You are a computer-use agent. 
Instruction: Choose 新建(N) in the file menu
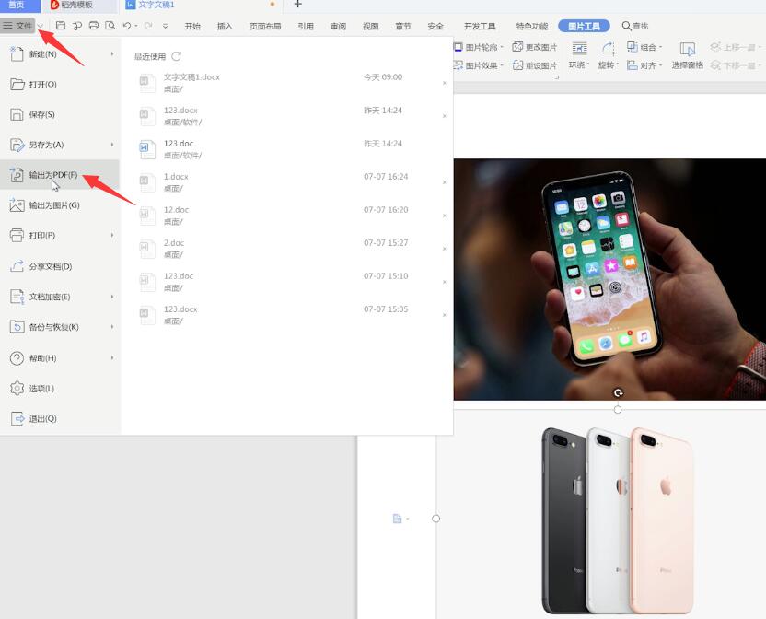click(x=60, y=53)
